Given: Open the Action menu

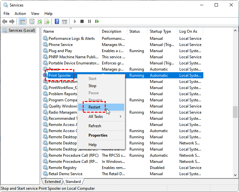Looking at the screenshot, I should tap(20, 14).
